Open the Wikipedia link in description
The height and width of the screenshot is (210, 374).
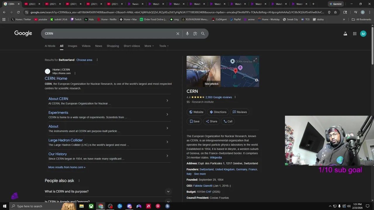pos(216,157)
